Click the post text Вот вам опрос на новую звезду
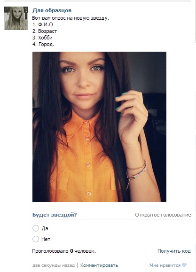 pos(71,18)
